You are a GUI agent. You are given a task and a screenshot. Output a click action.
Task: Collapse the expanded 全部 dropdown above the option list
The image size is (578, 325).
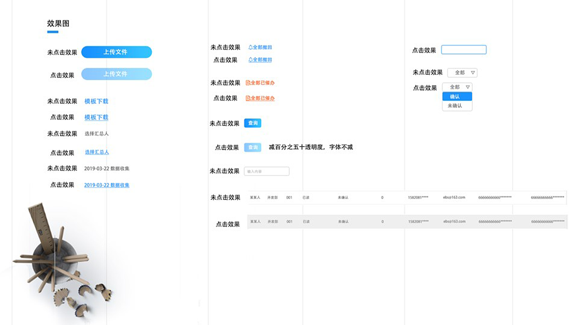click(x=457, y=87)
